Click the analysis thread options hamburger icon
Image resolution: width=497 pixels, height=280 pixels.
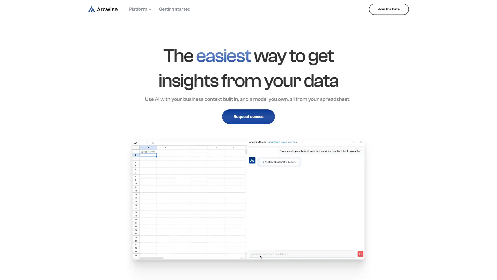[x=361, y=142]
